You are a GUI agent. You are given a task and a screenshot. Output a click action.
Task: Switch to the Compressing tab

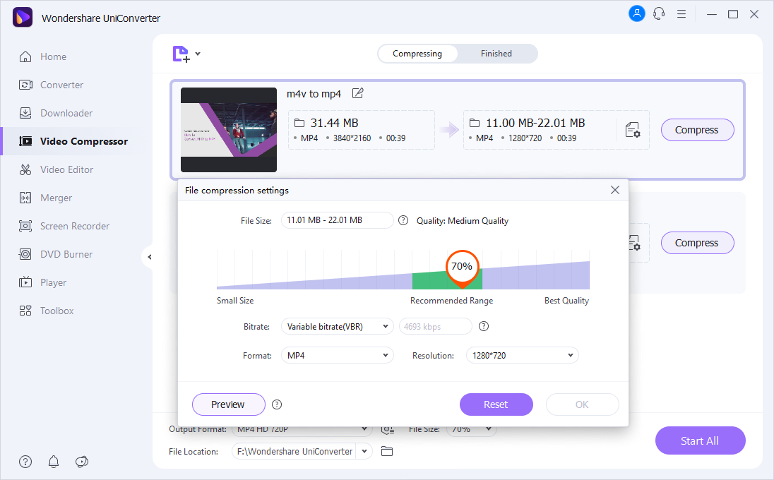[417, 54]
